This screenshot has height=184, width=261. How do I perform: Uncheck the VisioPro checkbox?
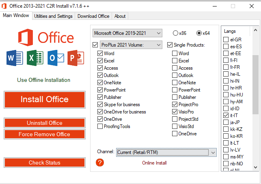(x=175, y=112)
